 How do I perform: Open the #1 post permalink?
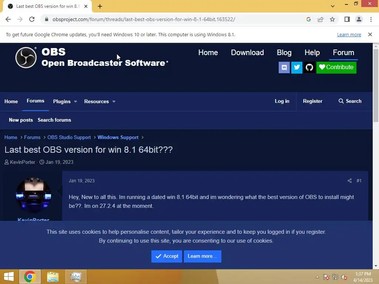359,180
